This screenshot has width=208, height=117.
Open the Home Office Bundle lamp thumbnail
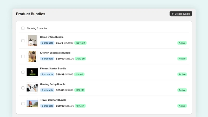pyautogui.click(x=32, y=41)
